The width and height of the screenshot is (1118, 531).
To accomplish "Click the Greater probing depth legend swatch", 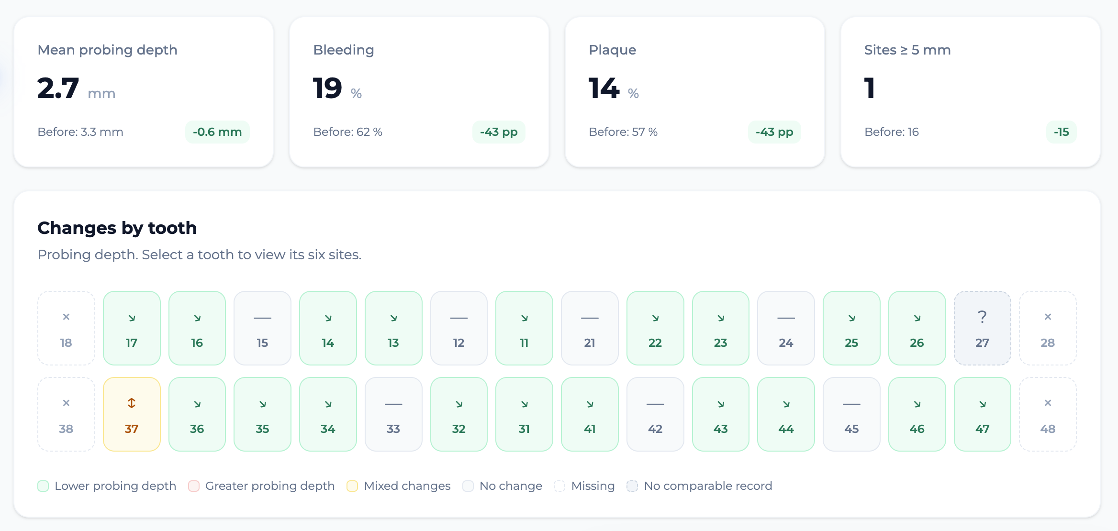I will point(194,486).
